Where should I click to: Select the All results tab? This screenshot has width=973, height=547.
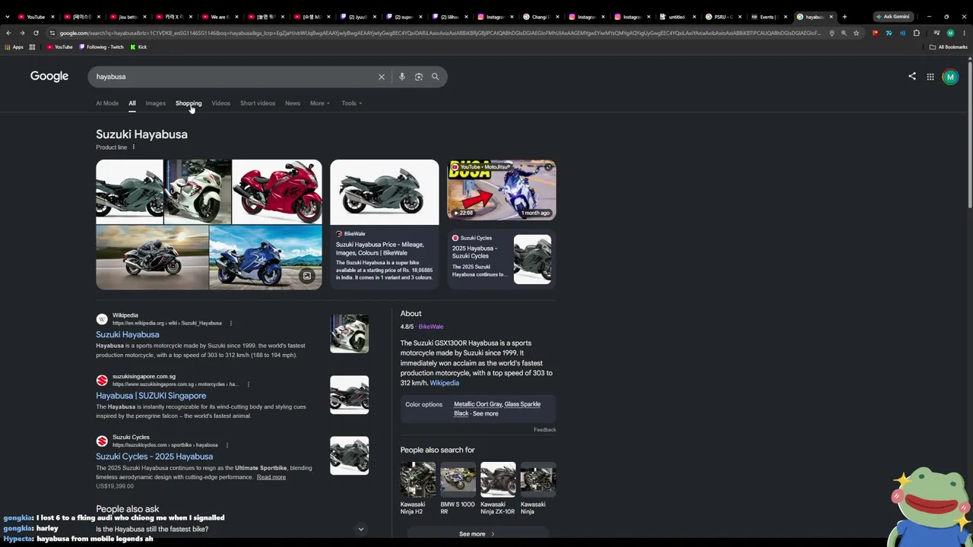point(132,103)
